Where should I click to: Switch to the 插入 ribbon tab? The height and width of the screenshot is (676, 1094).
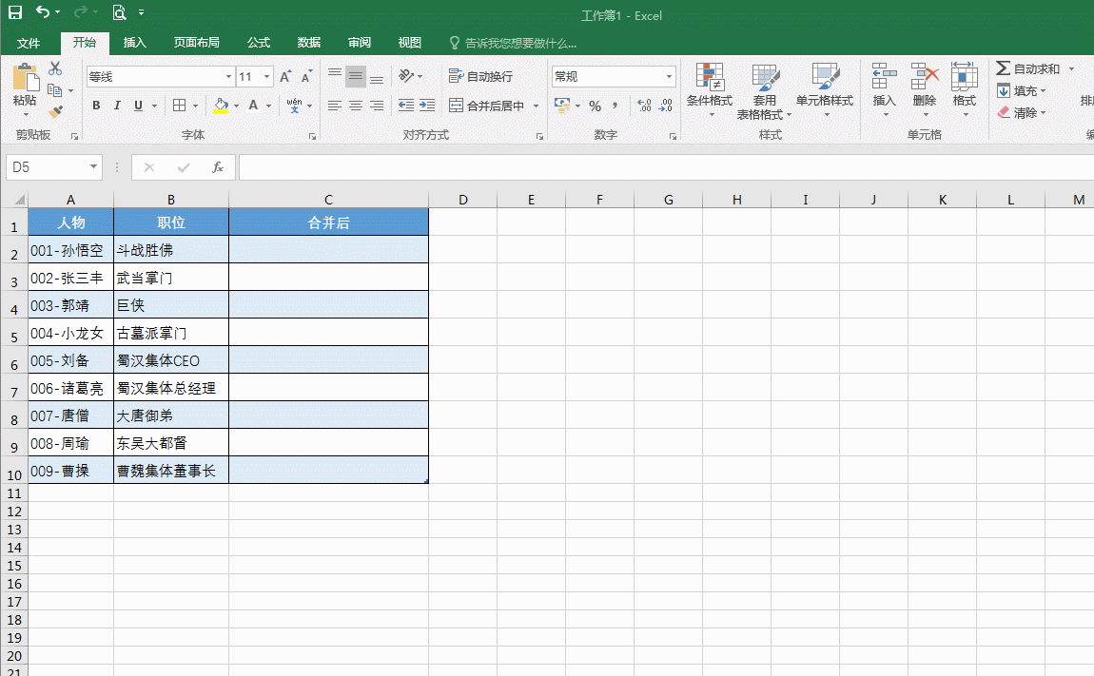point(135,43)
